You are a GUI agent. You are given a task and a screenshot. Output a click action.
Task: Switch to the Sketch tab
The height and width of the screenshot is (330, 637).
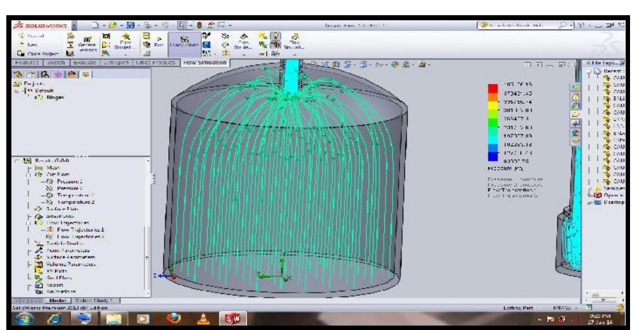[x=55, y=63]
